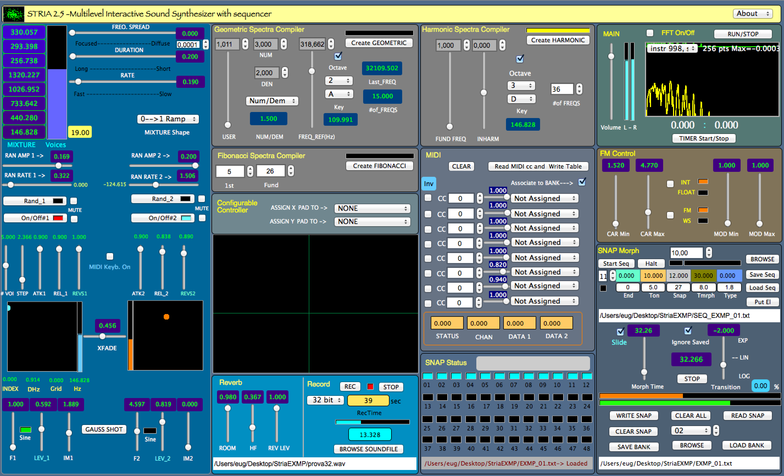Select SNAP status slot 01 indicator
The width and height of the screenshot is (784, 476).
pos(427,376)
